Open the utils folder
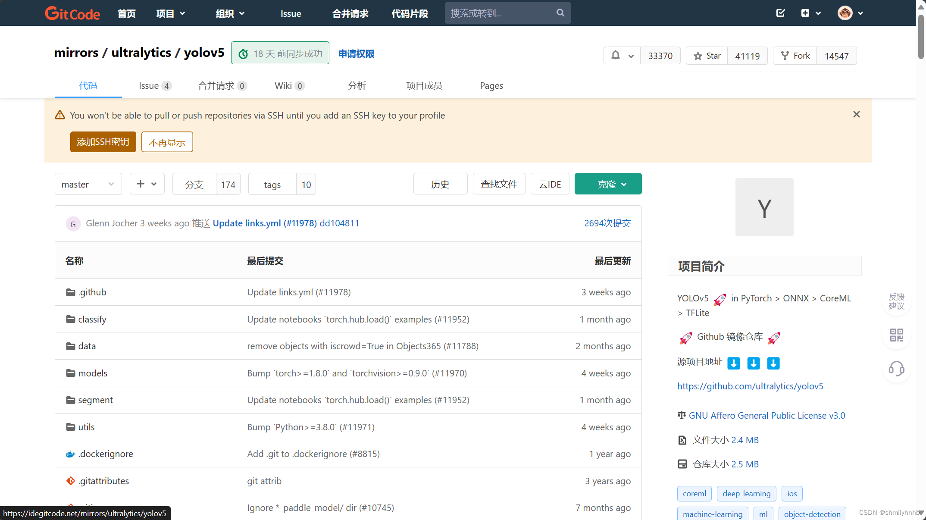The width and height of the screenshot is (926, 520). (x=86, y=427)
